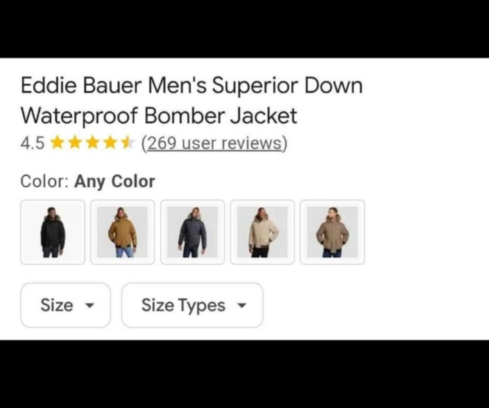Screen dimensions: 489x408
Task: Choose the mustard brown jacket color option
Action: pyautogui.click(x=123, y=232)
